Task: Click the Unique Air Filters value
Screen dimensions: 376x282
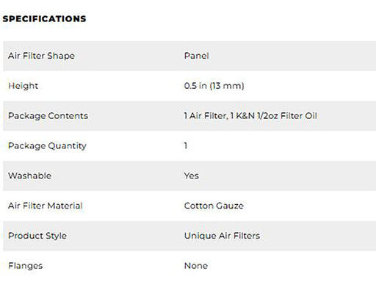Action: coord(222,236)
